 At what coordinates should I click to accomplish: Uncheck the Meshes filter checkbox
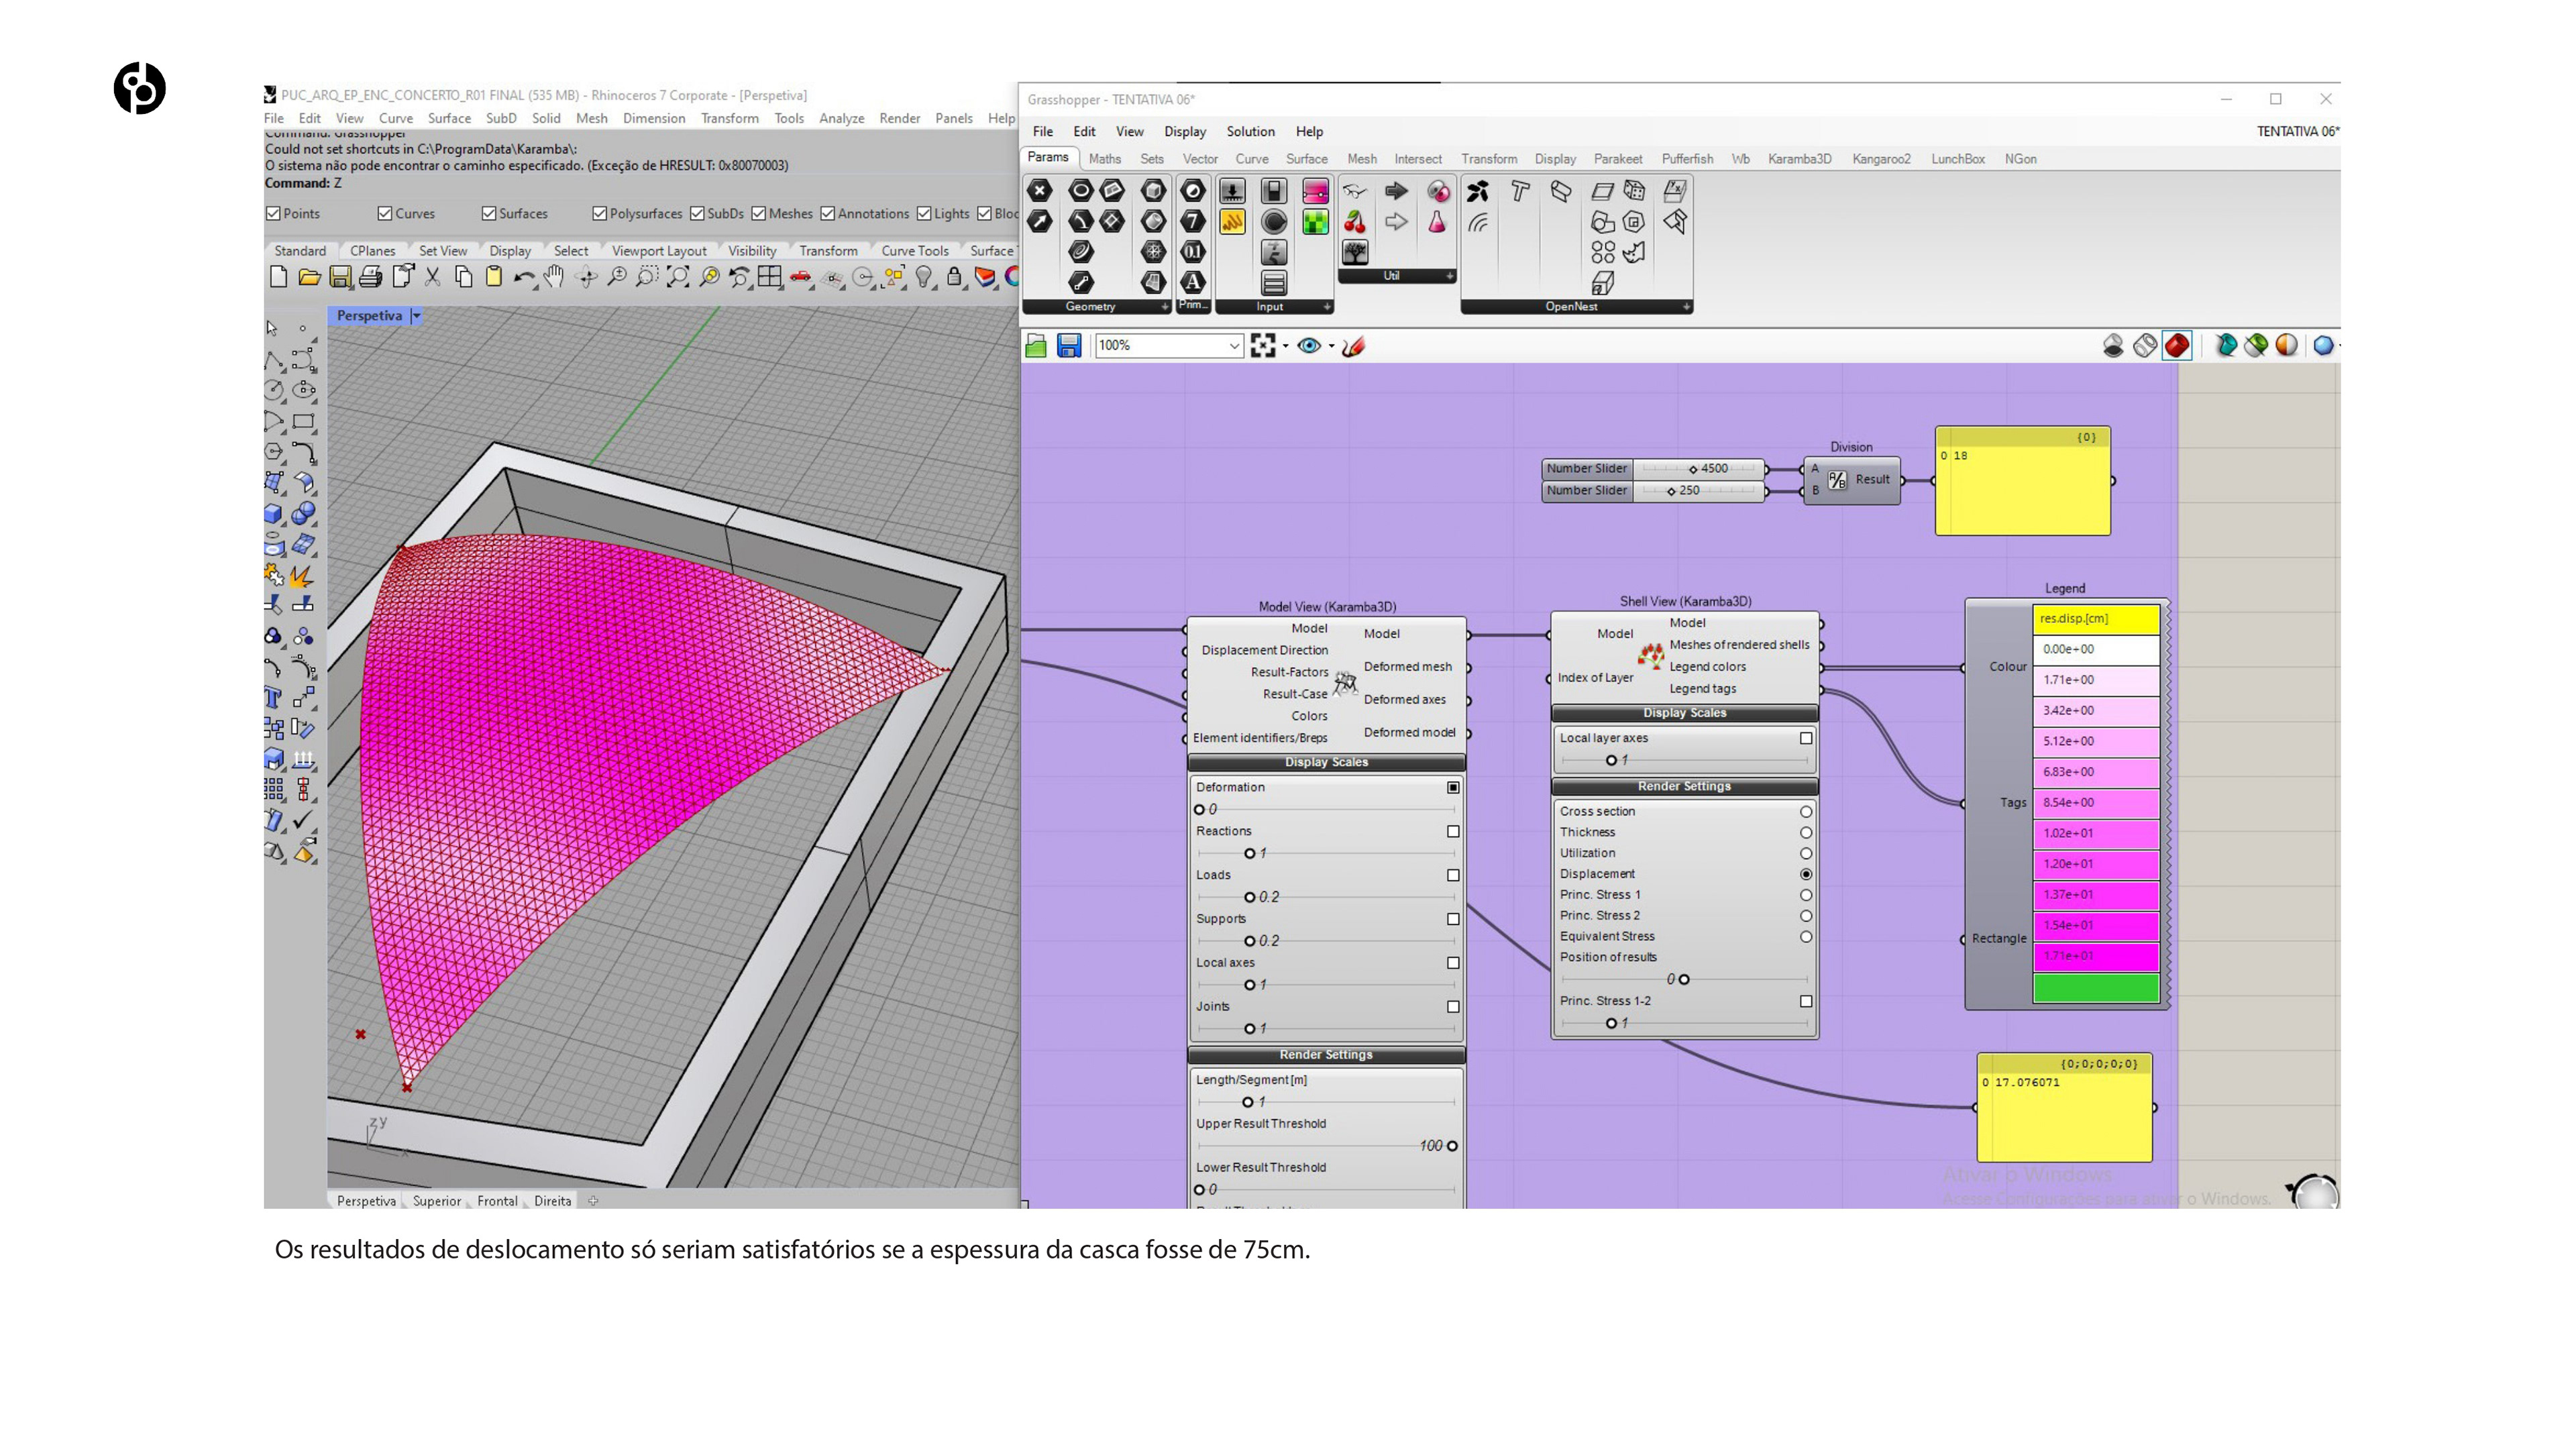[x=759, y=213]
